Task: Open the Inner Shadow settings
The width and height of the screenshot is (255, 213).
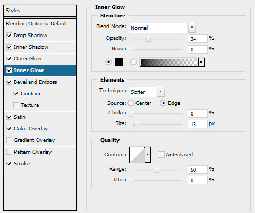Action: [x=31, y=47]
